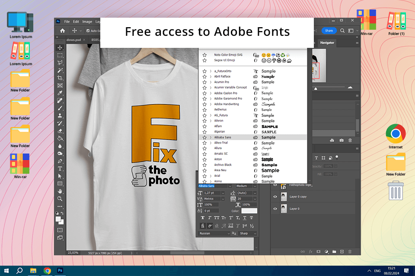The height and width of the screenshot is (276, 415).
Task: Select the Rectangular Marquee tool
Action: 60,56
